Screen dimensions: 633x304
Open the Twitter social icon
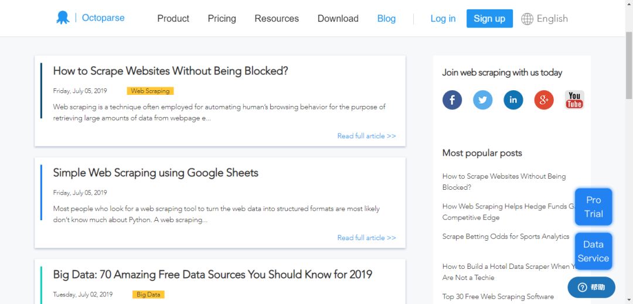point(483,100)
